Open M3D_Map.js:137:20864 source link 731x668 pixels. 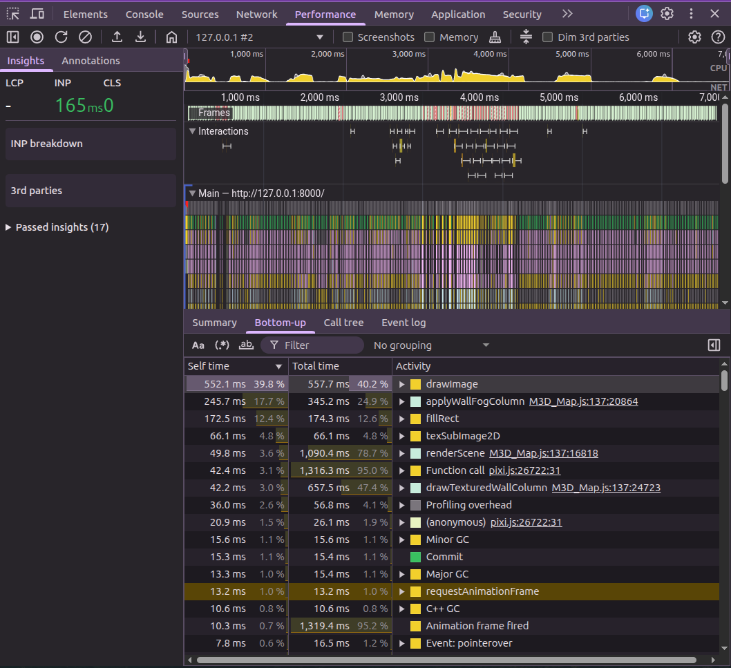[x=583, y=402]
